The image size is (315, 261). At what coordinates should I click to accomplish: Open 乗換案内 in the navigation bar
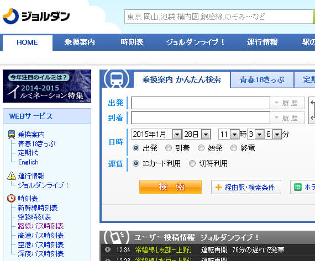80,42
